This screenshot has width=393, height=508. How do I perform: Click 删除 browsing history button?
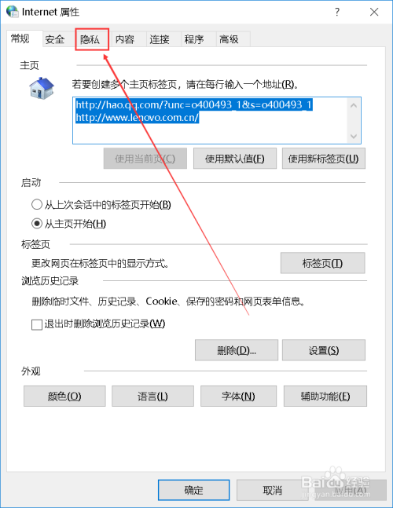click(x=237, y=350)
